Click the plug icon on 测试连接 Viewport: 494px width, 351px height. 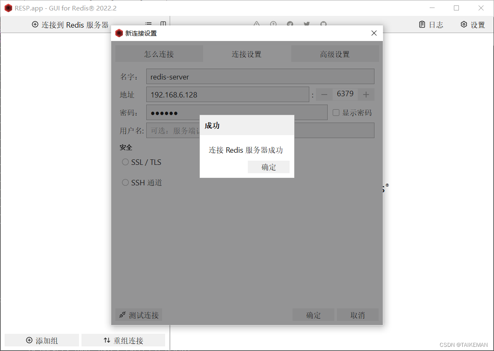click(x=122, y=315)
